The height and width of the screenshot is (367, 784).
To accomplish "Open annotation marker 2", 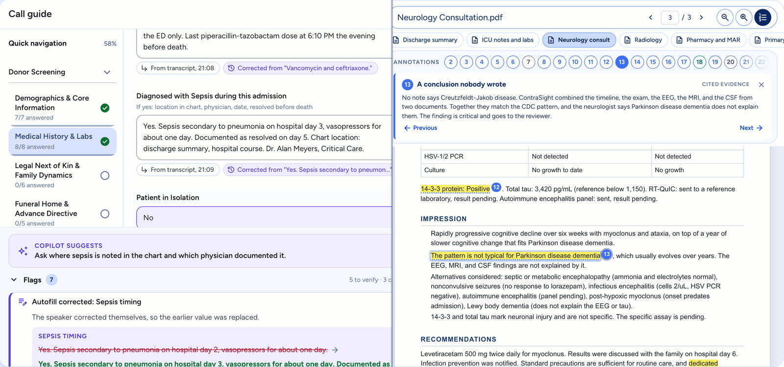I will click(451, 62).
